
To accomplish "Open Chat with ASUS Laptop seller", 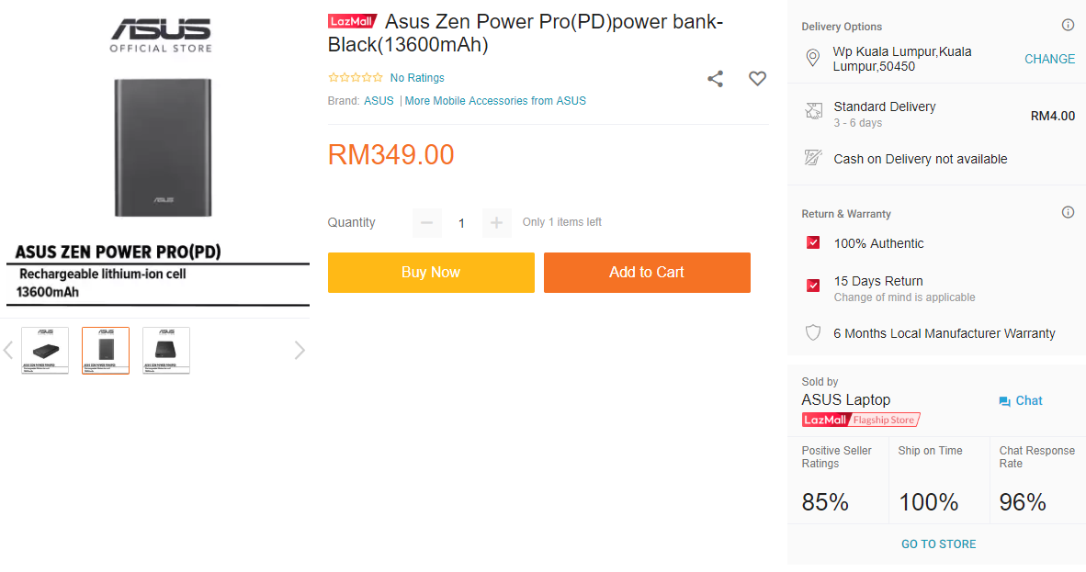I will coord(1021,401).
